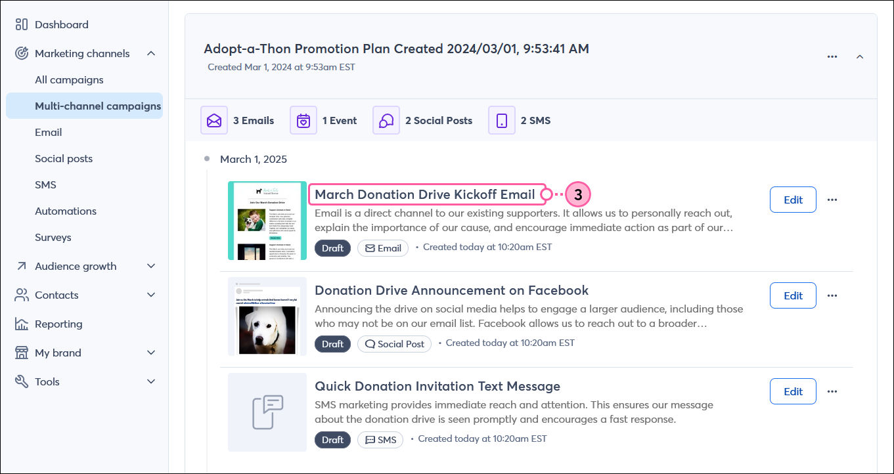Screen dimensions: 894x474
Task: Expand the Audience growth section
Action: click(151, 266)
